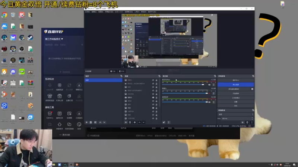Open virtual camera settings gear icon
Viewport: 298px width, 167px height.
pos(252,89)
